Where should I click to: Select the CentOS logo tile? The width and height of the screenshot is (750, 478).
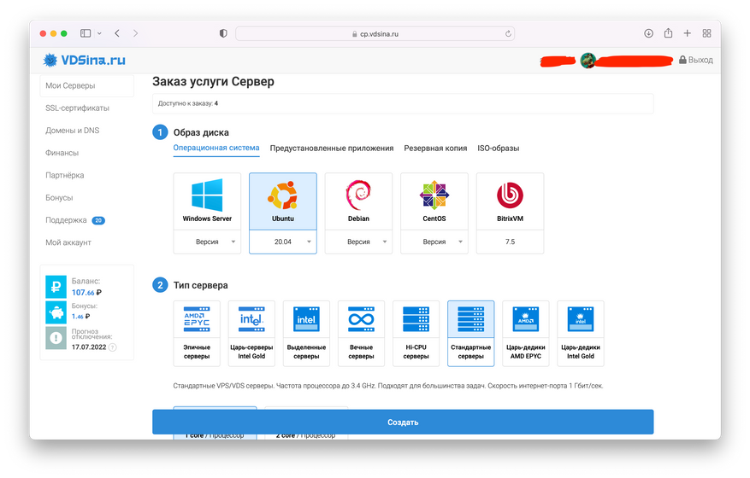pyautogui.click(x=434, y=195)
